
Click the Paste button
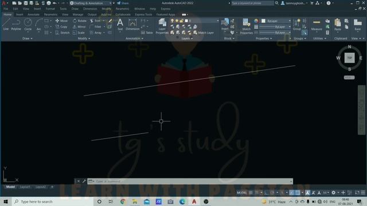(338, 25)
